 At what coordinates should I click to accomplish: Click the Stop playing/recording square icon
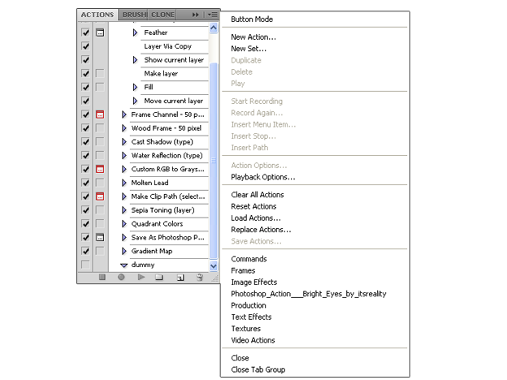coord(102,278)
